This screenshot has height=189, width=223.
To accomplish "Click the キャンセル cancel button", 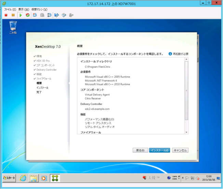I will [x=180, y=150].
